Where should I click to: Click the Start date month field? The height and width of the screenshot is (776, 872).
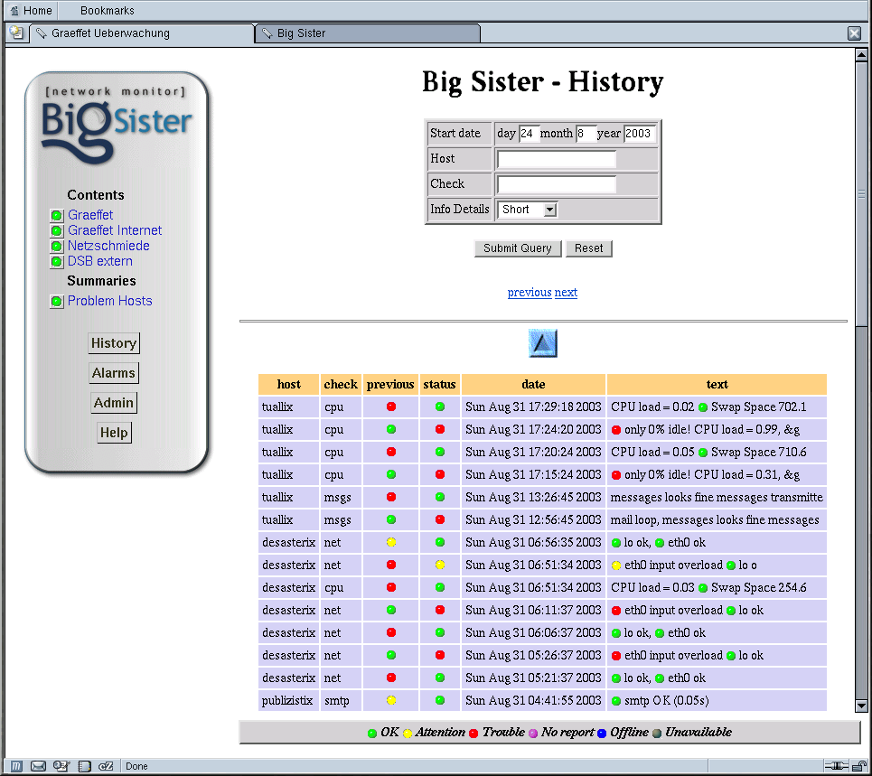tap(585, 134)
